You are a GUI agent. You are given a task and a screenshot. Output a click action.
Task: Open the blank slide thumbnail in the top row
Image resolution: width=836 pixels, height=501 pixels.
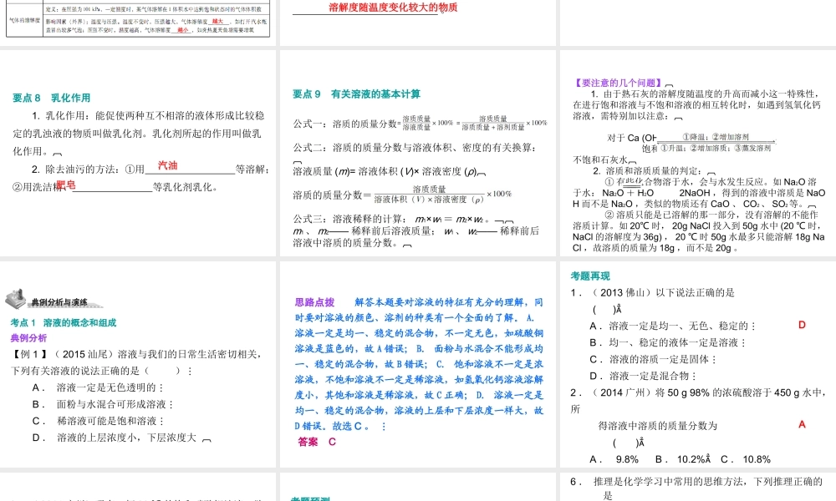coord(698,23)
